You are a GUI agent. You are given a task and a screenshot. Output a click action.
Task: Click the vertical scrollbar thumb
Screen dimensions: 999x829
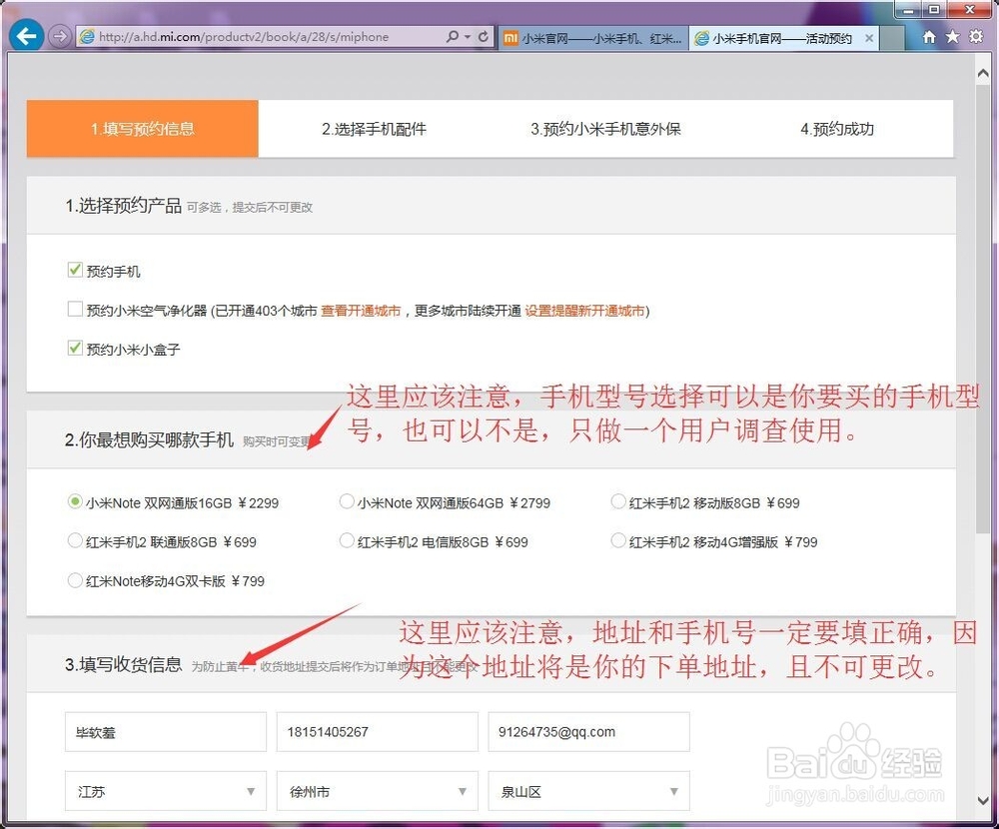[x=983, y=309]
